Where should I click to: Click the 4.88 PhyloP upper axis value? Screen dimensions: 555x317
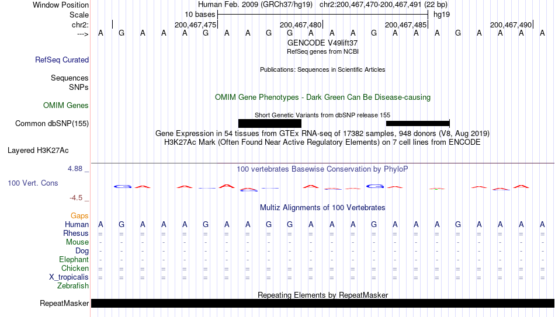pyautogui.click(x=75, y=169)
